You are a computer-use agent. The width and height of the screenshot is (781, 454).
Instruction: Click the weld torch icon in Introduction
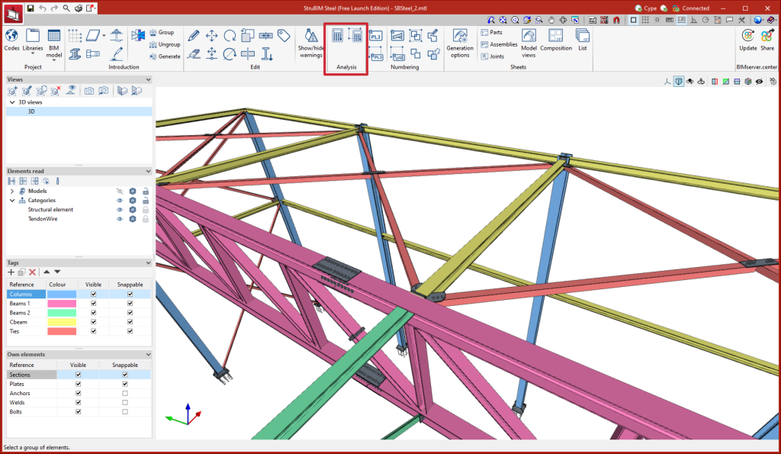click(x=117, y=54)
